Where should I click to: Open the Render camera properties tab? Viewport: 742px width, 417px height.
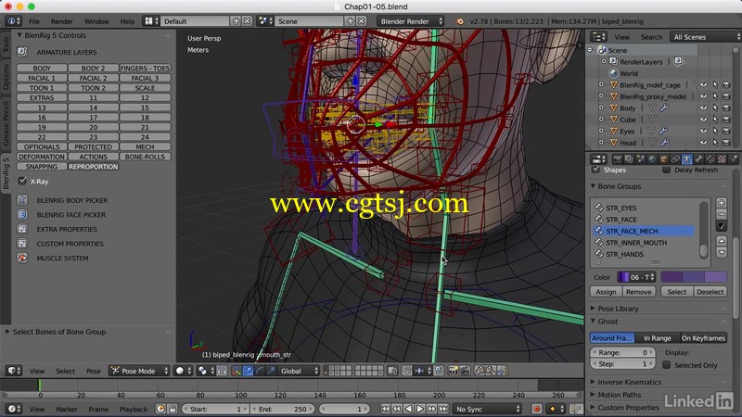[x=617, y=159]
